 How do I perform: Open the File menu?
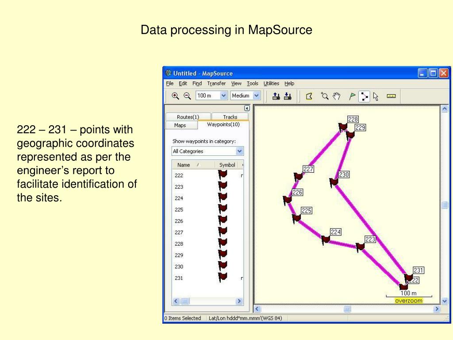(x=169, y=83)
